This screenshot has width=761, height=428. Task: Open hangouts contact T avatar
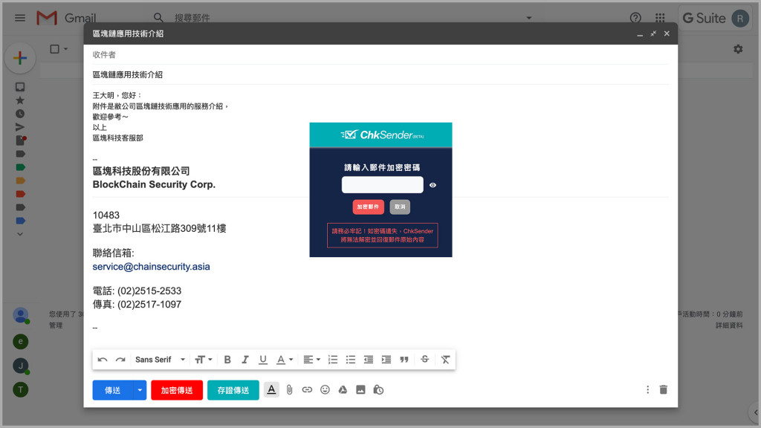pyautogui.click(x=20, y=389)
